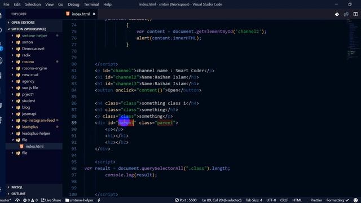The height and width of the screenshot is (203, 361).
Task: Click the new-crud folder icon
Action: tap(18, 75)
